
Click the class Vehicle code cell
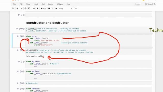(x=89, y=89)
